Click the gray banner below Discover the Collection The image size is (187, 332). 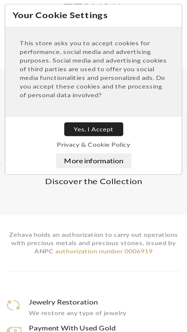pos(94,201)
